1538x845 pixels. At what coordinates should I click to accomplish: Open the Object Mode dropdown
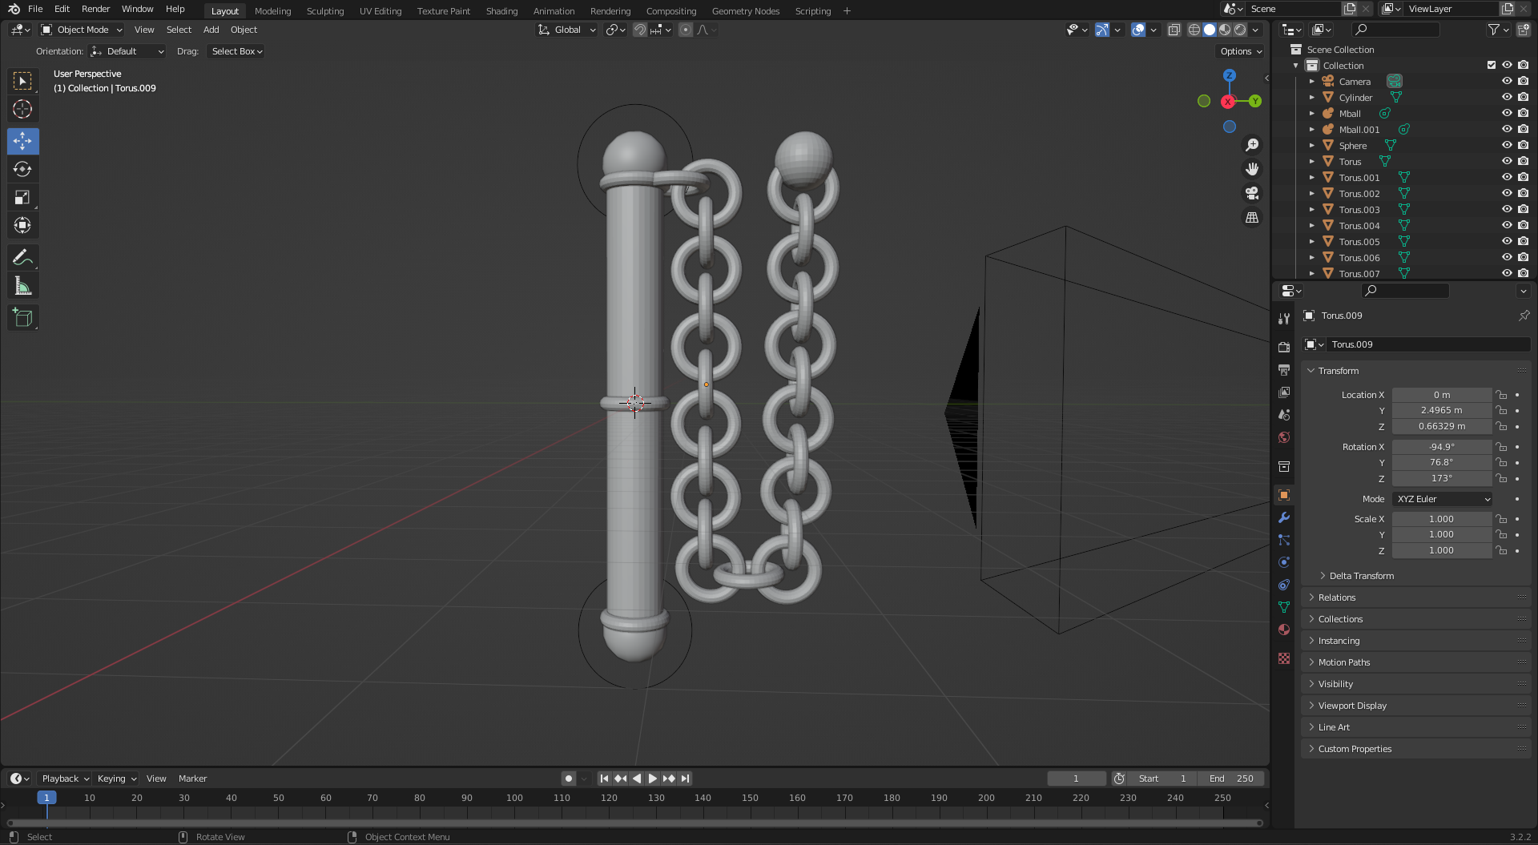tap(81, 30)
